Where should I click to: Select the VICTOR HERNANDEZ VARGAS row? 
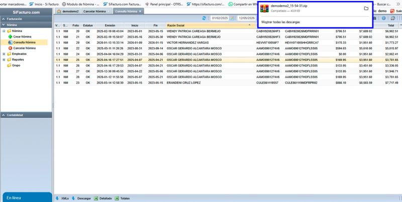click(227, 43)
